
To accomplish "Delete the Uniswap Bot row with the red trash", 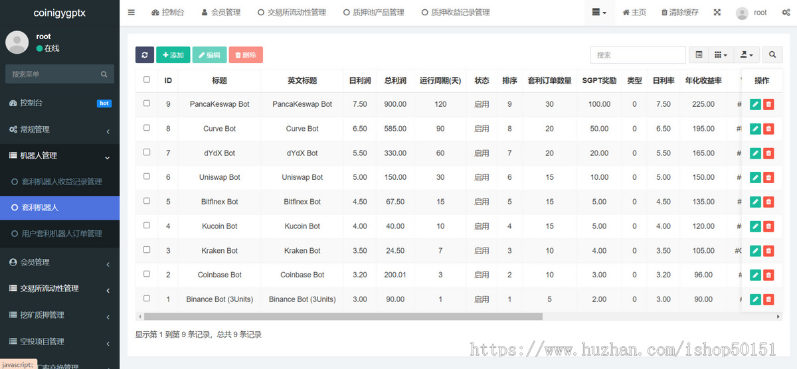I will point(768,177).
